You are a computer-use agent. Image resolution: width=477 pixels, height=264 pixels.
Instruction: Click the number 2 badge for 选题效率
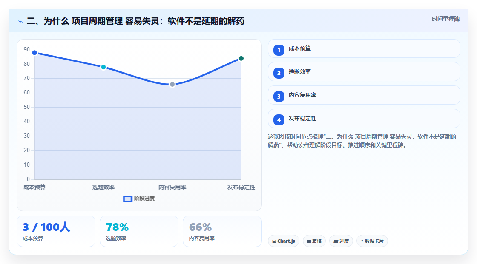click(279, 73)
